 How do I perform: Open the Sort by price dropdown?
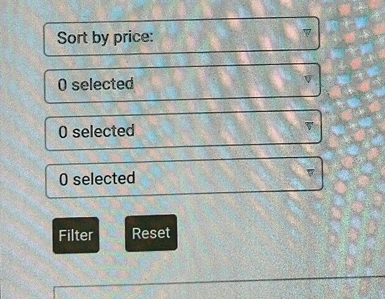tap(182, 36)
